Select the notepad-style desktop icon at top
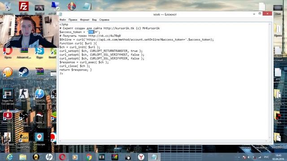287x161 pixels. tap(87, 6)
